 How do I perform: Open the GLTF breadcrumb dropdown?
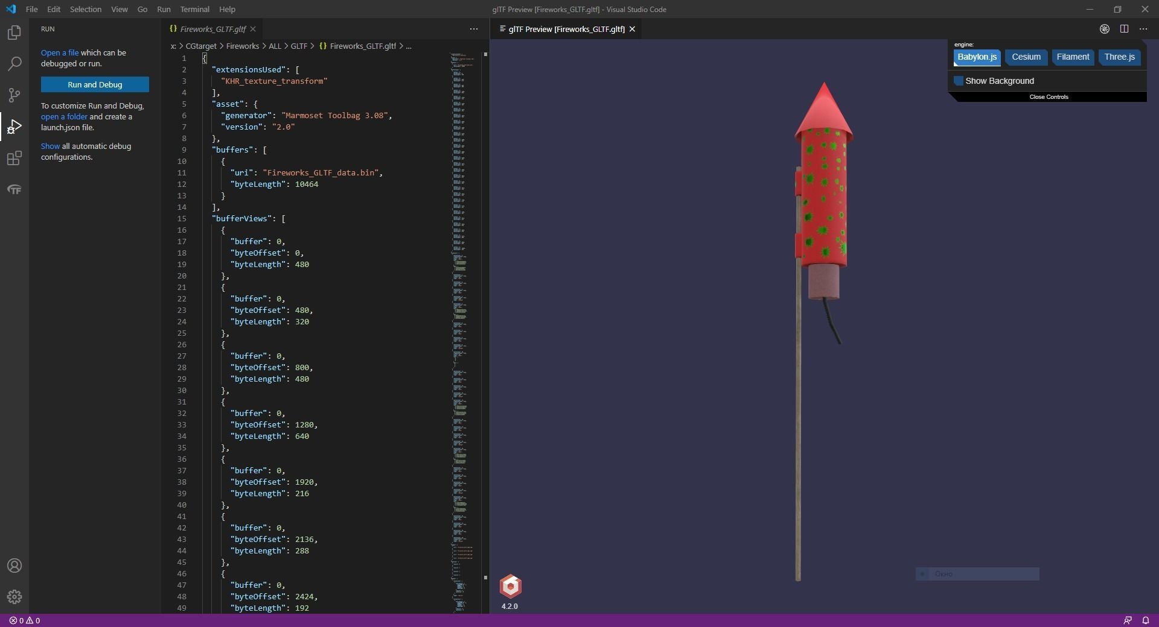(x=299, y=46)
